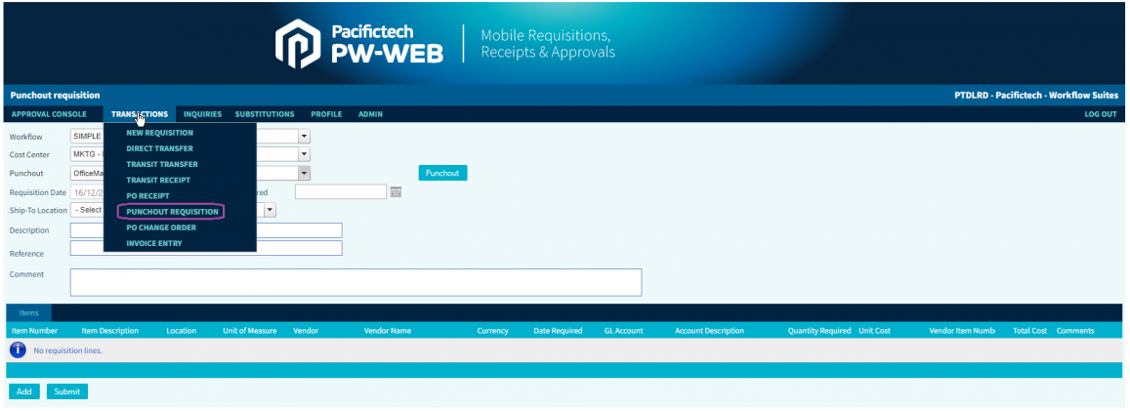The height and width of the screenshot is (411, 1130).
Task: Open the Inquiries menu
Action: tap(202, 114)
